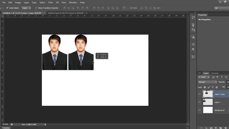
Task: Open the Window menu
Action: pos(73,3)
